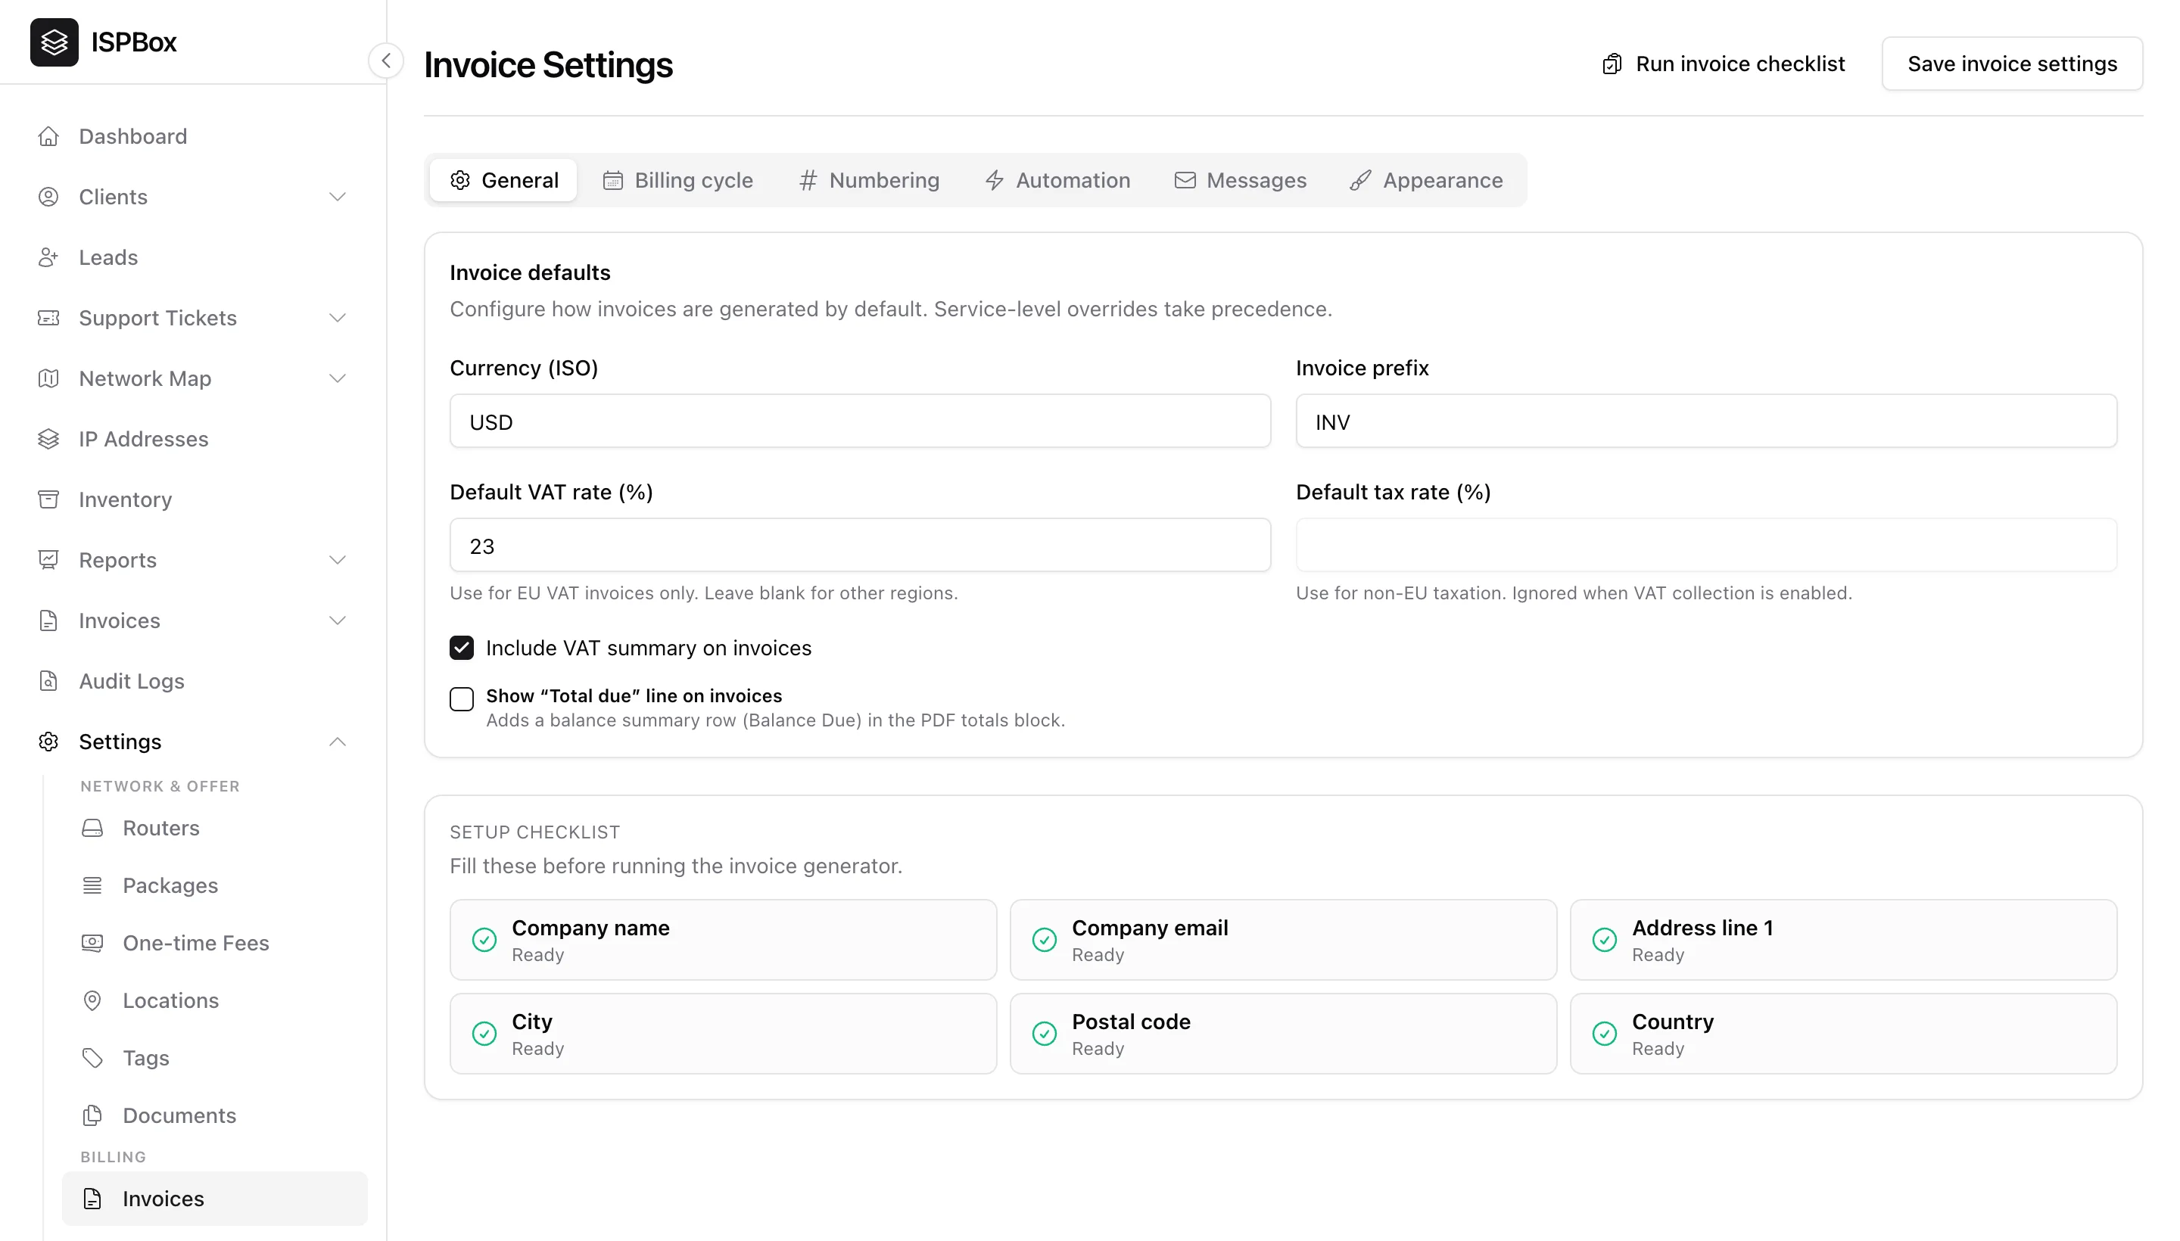The image size is (2180, 1241).
Task: Click the Company name ready checkmark icon
Action: point(484,940)
